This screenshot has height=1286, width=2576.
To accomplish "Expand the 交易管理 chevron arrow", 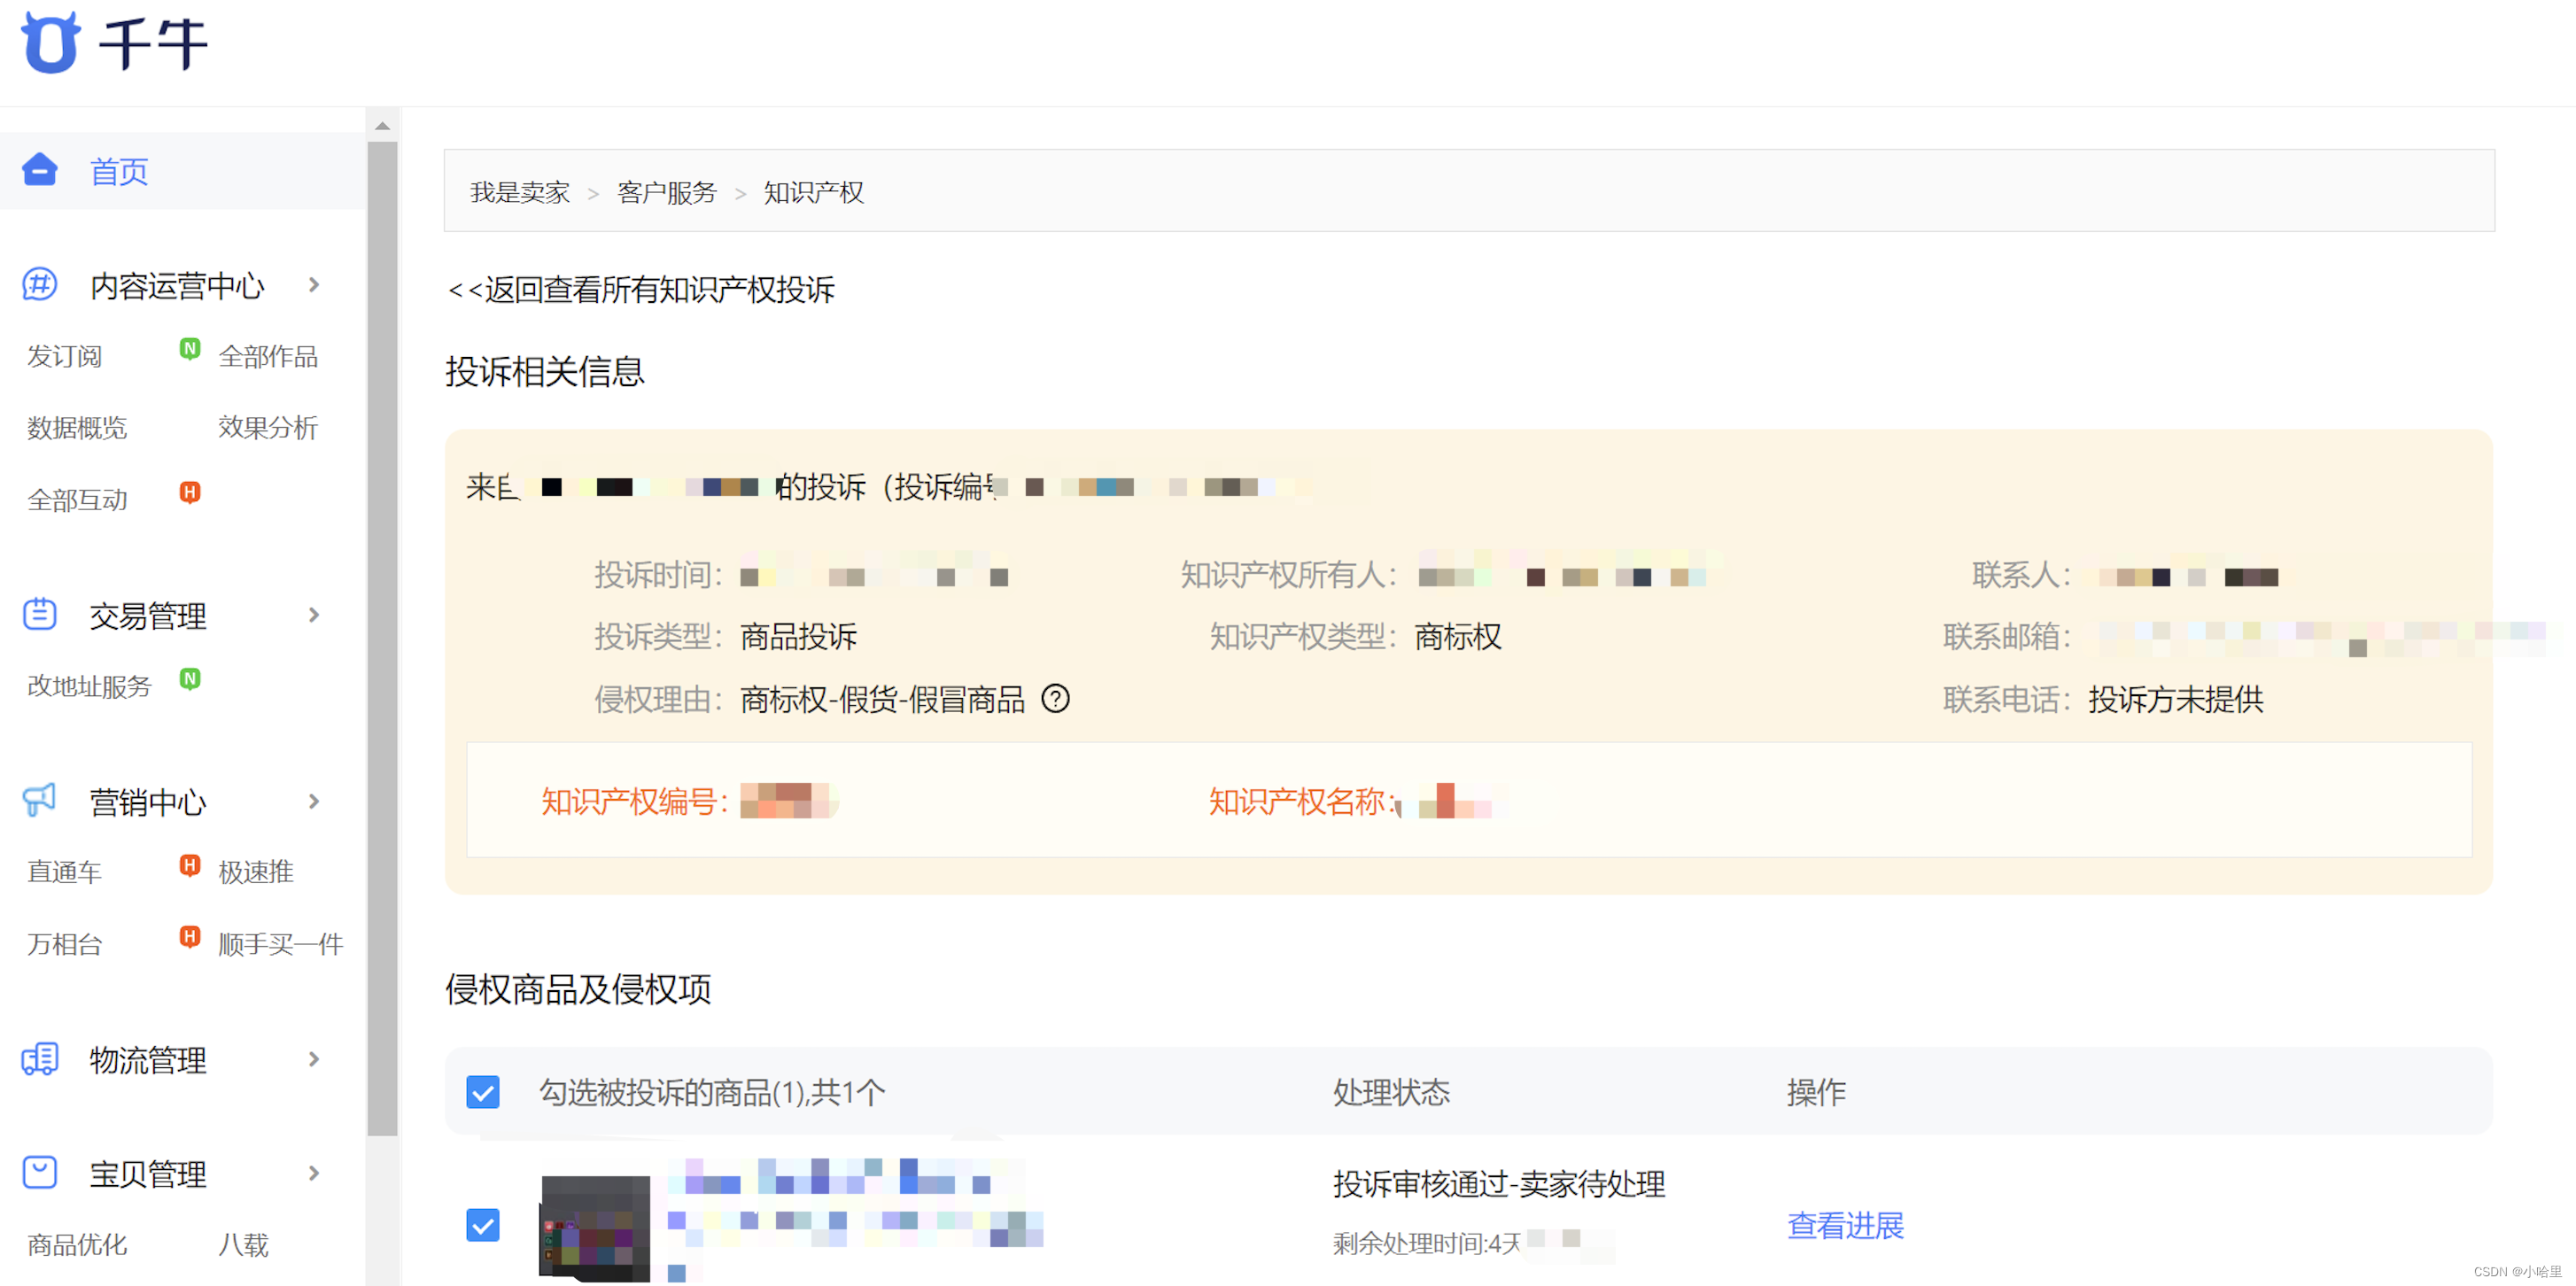I will [x=314, y=614].
